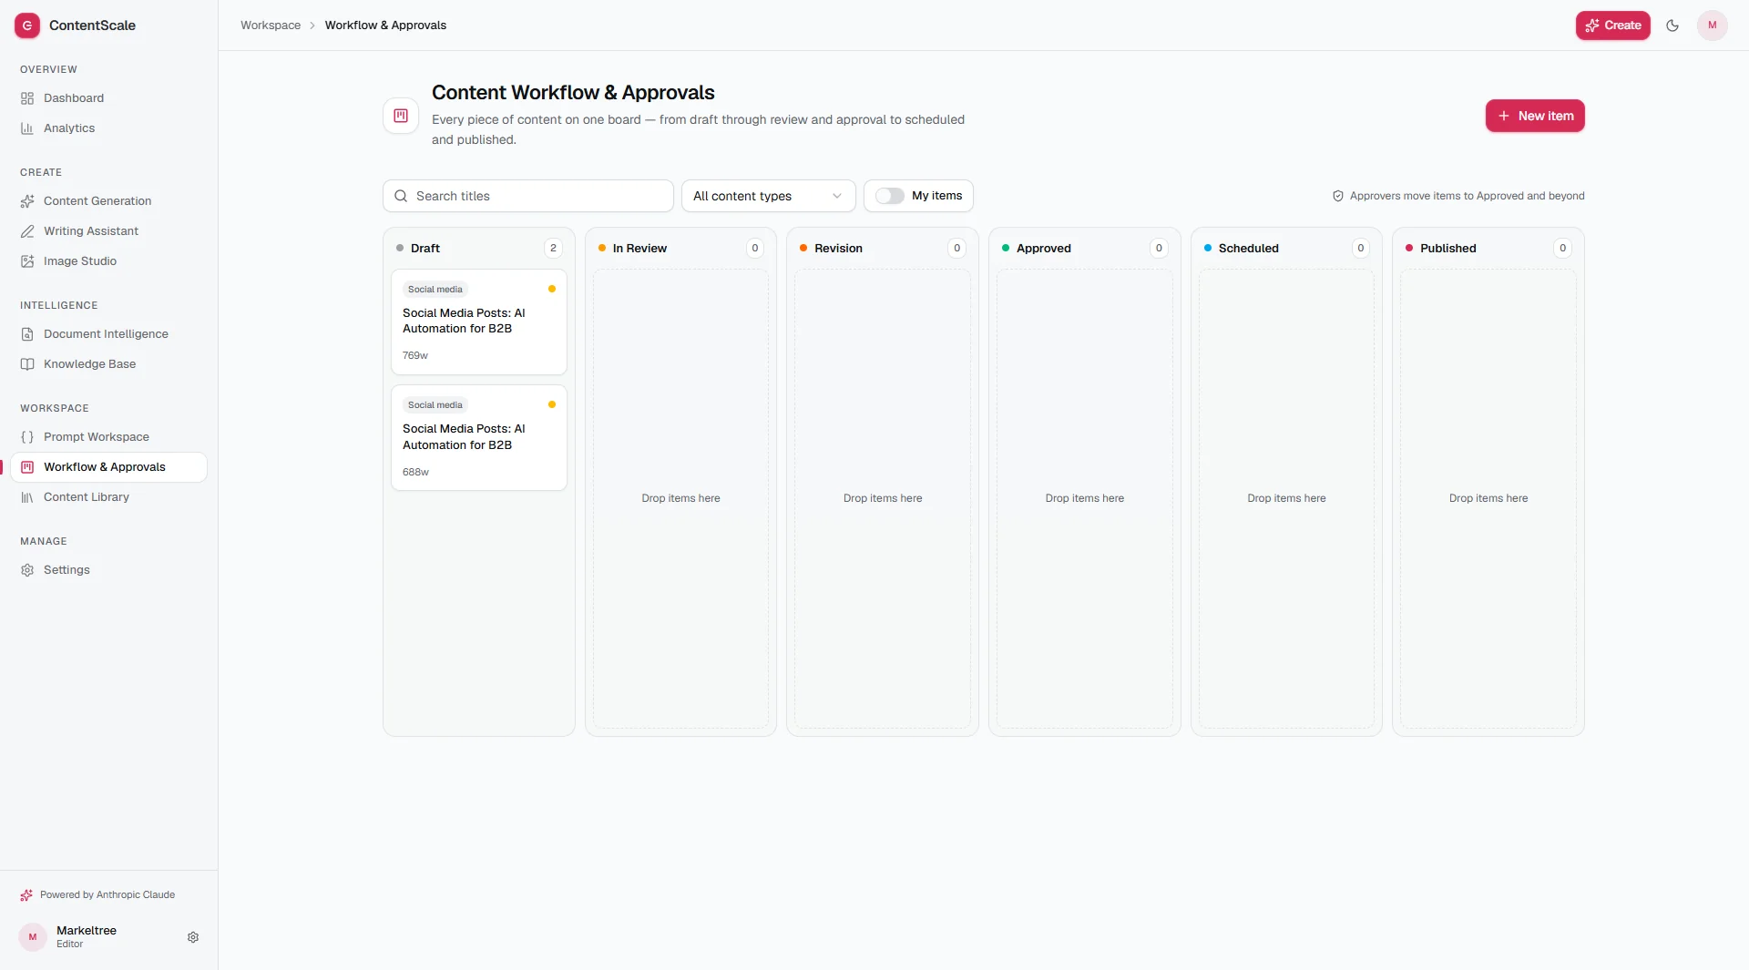Click the yellow status dot on 769w card
Image resolution: width=1749 pixels, height=970 pixels.
[552, 289]
